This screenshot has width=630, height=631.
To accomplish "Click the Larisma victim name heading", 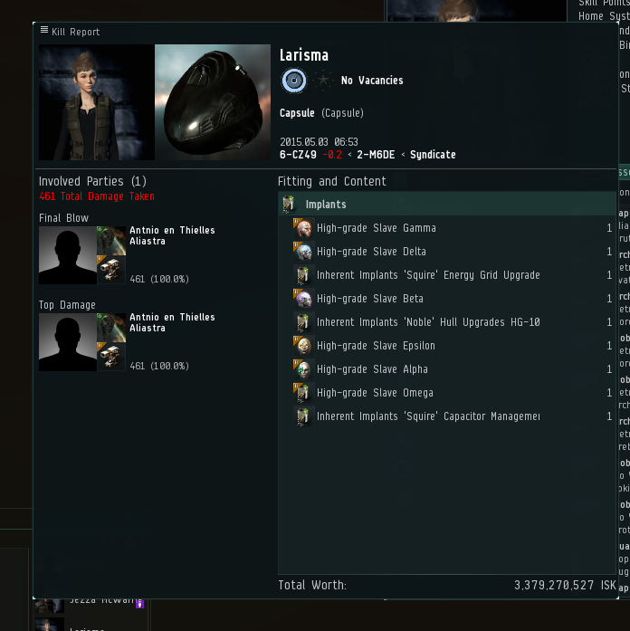I will [304, 55].
